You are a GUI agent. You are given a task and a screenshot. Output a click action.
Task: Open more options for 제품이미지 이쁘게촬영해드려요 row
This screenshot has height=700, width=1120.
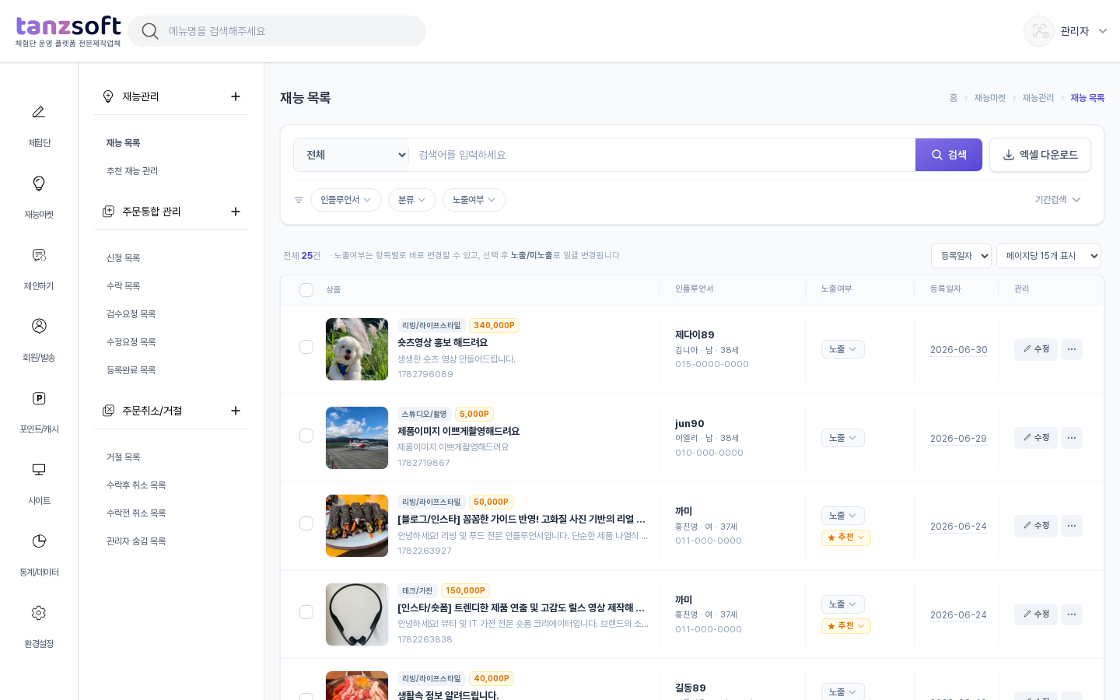click(1072, 438)
